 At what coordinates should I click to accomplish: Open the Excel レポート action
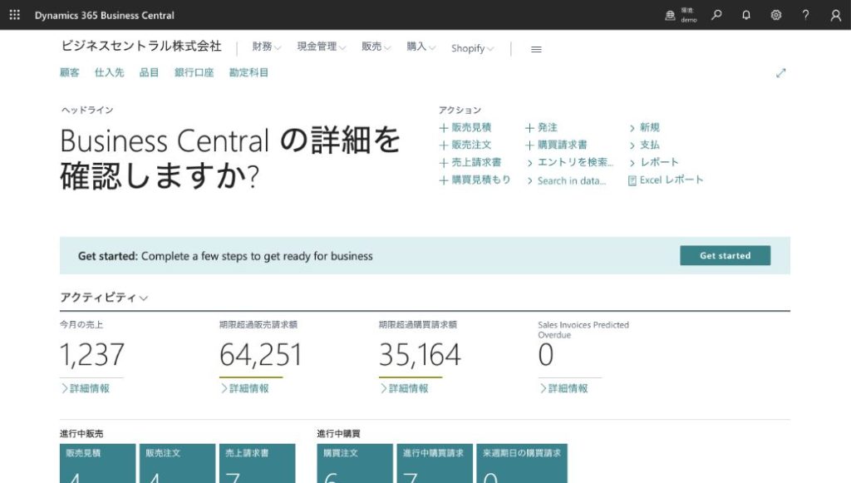coord(666,180)
